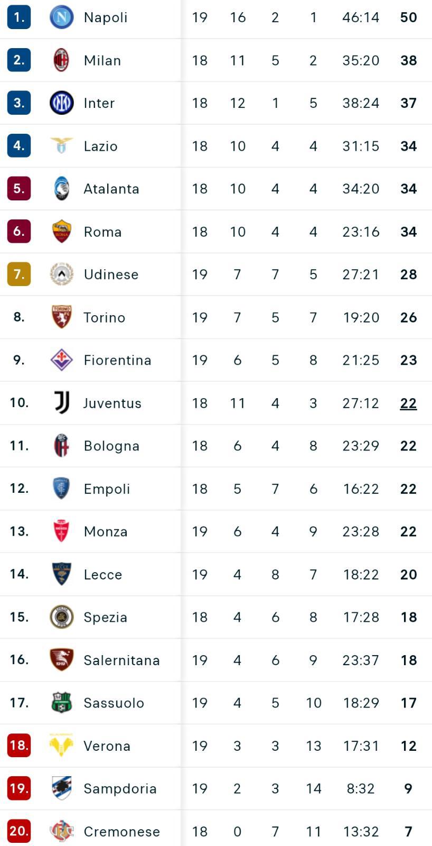Select the Sassuolo green crest icon
This screenshot has width=432, height=846.
tap(61, 703)
